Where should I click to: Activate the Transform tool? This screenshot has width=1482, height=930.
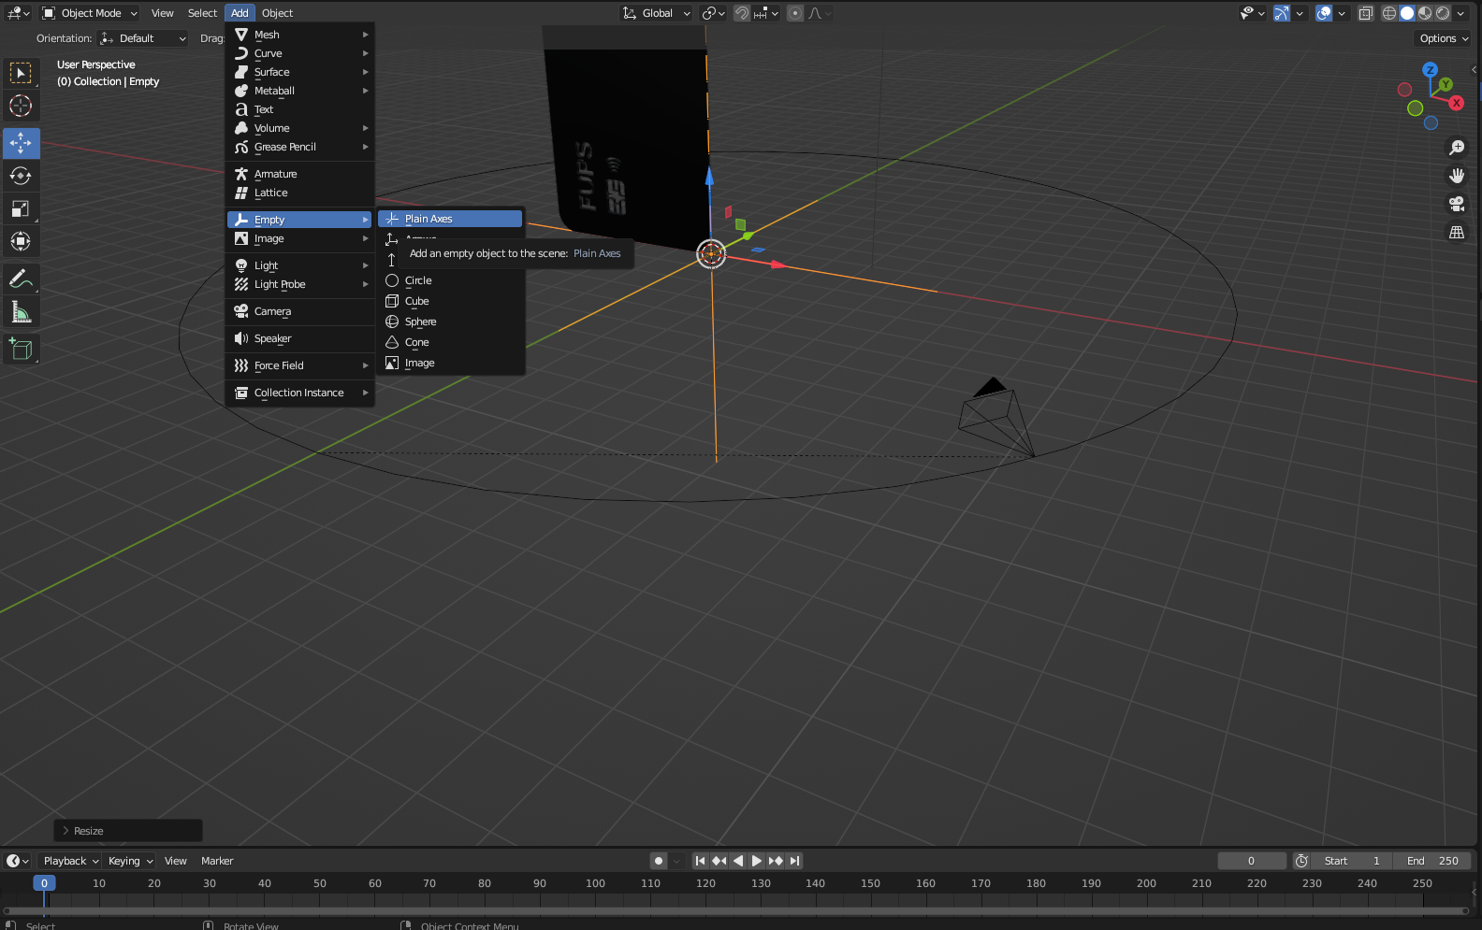coord(21,241)
